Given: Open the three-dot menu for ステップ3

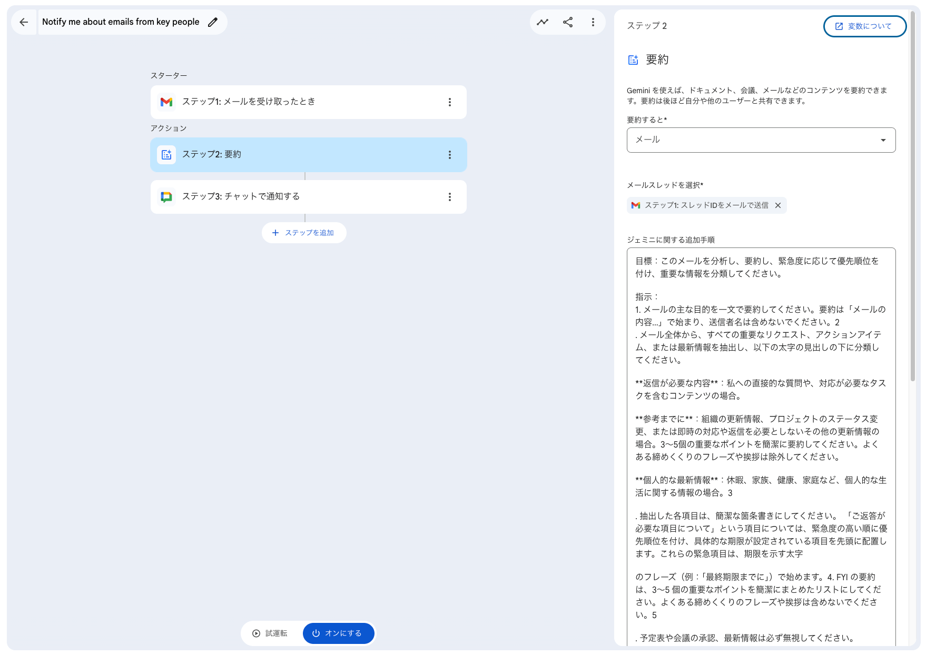Looking at the screenshot, I should [x=450, y=196].
